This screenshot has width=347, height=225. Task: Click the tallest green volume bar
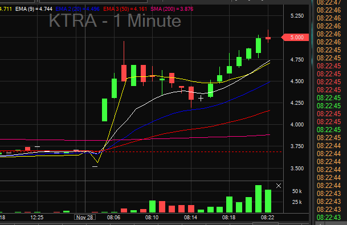(258, 199)
